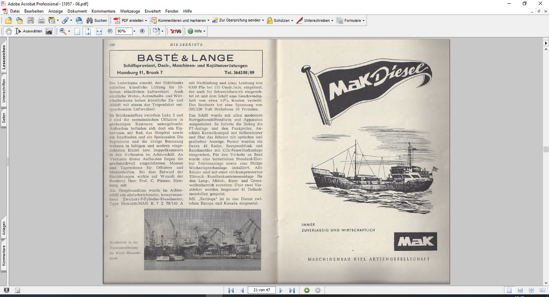
Task: Click the full screen view icon
Action: [x=6, y=290]
